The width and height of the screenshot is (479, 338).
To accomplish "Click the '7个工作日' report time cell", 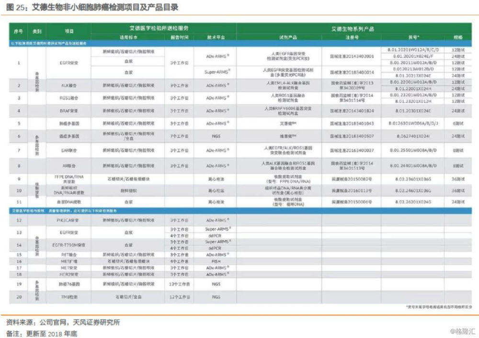I will [x=179, y=136].
